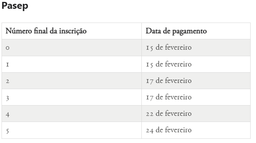
Task: Click inscription number 0 cell
Action: click(72, 47)
